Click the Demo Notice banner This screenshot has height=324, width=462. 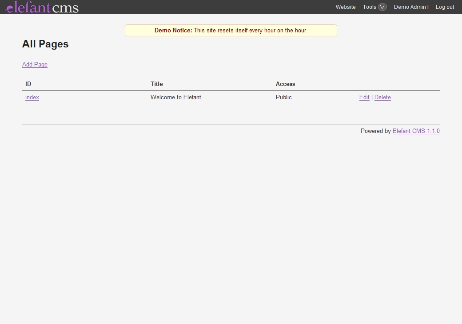[x=231, y=30]
